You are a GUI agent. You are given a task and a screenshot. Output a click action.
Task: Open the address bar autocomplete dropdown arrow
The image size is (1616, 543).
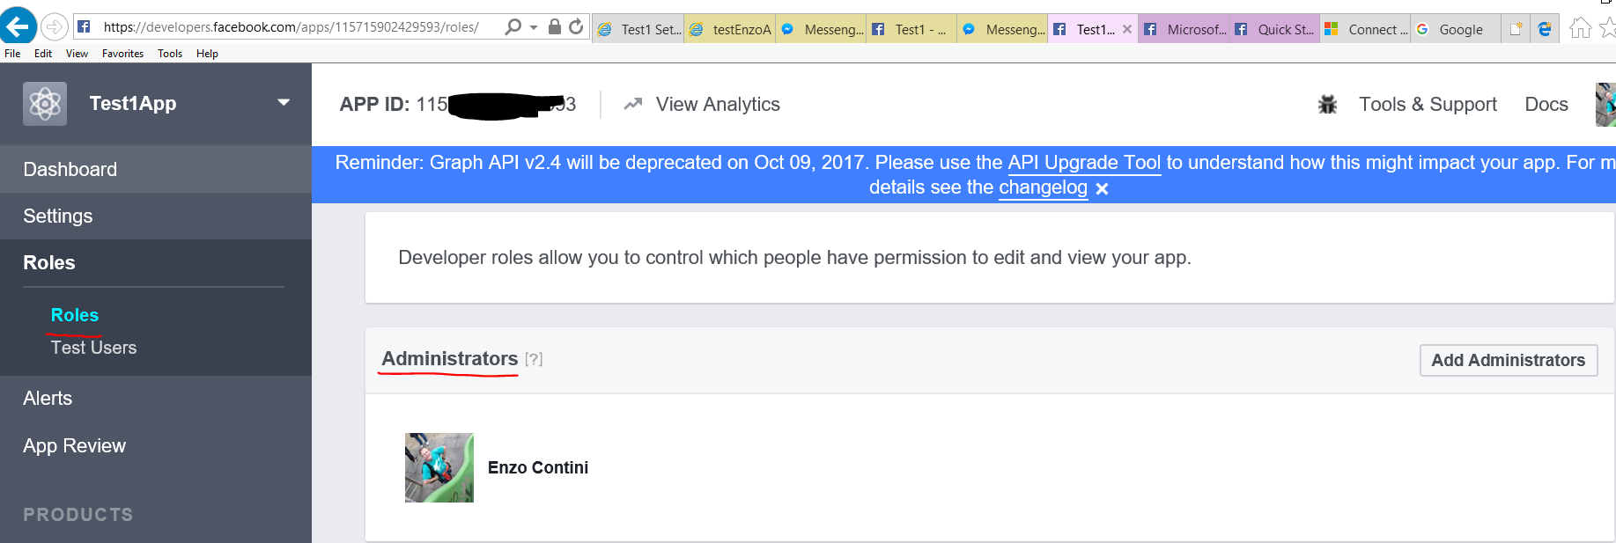pos(534,27)
